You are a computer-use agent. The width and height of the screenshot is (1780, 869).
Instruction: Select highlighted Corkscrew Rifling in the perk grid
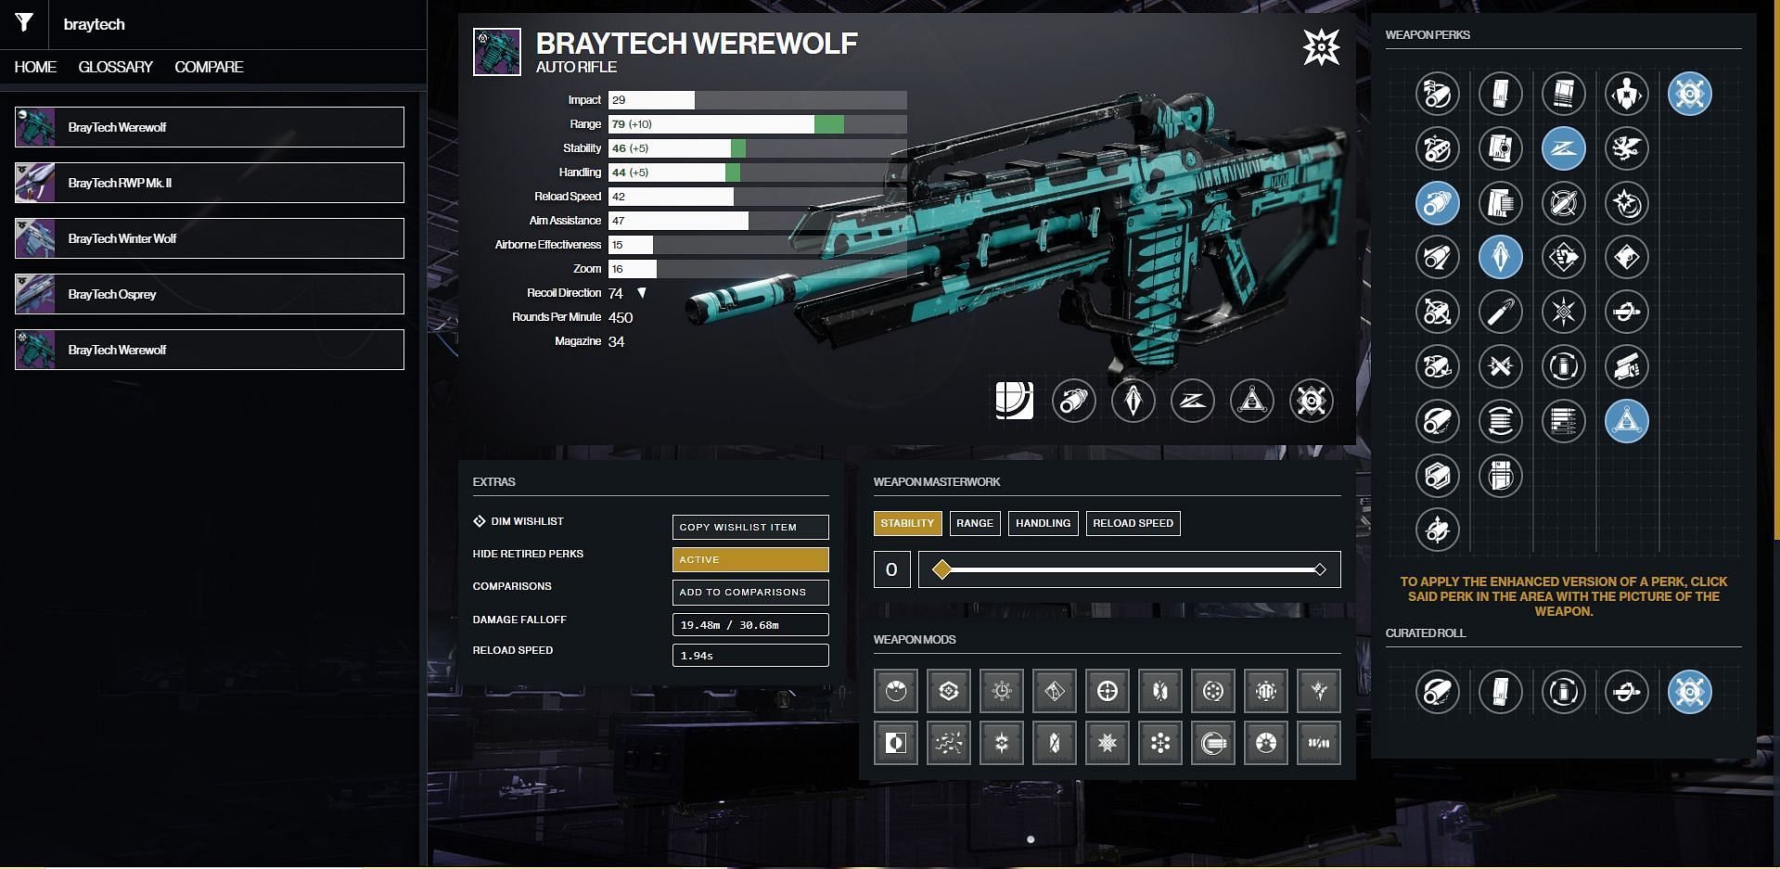pyautogui.click(x=1438, y=203)
